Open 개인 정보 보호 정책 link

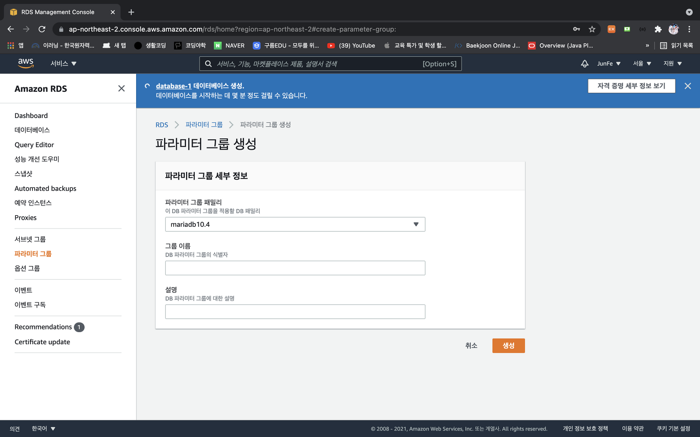(x=585, y=428)
